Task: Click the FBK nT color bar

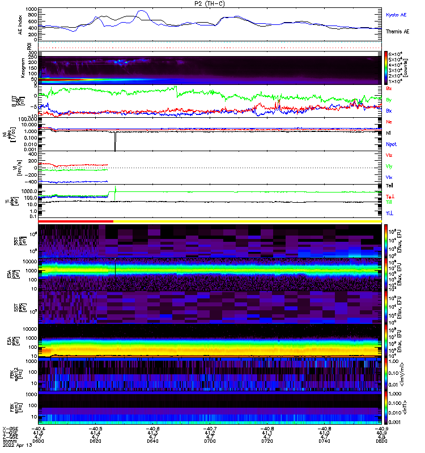Action: pyautogui.click(x=386, y=408)
